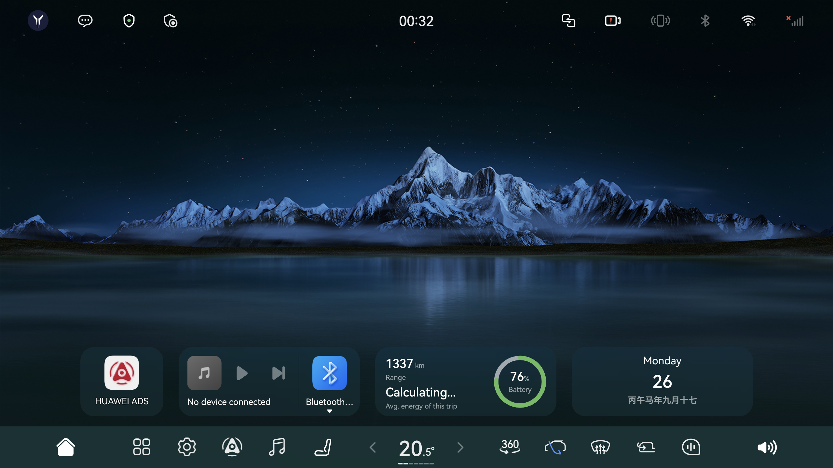
Task: Tap the "No device connected" label
Action: [229, 402]
